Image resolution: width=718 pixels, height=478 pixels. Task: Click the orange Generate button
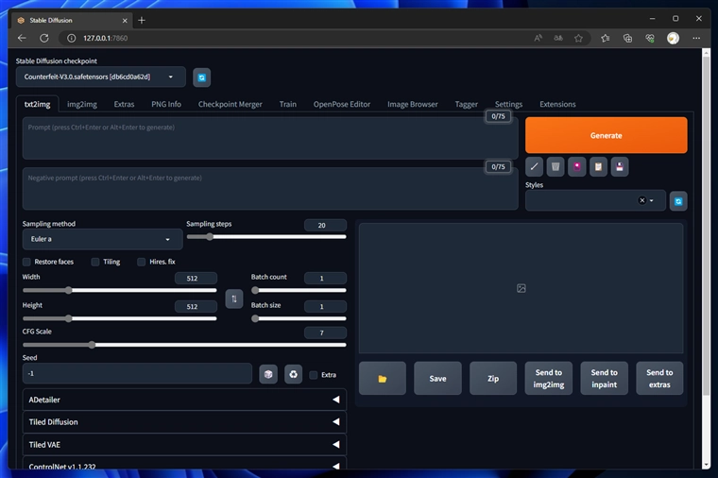(x=606, y=135)
